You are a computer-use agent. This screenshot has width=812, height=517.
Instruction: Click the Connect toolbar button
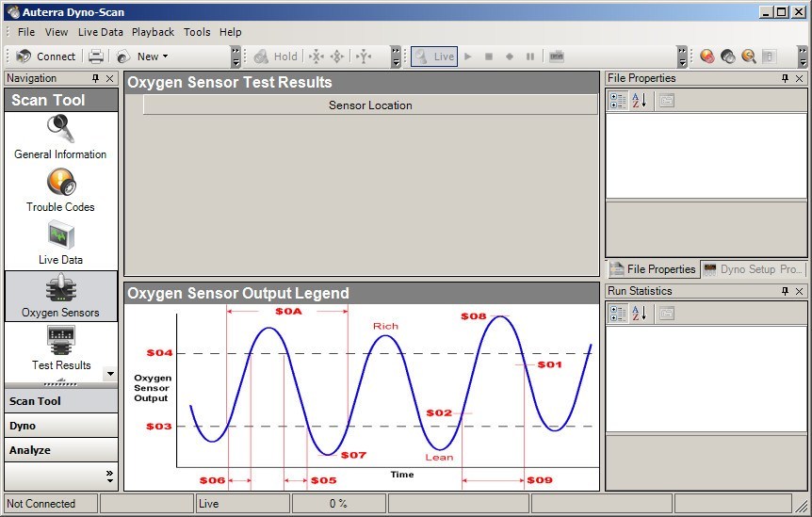click(x=45, y=57)
